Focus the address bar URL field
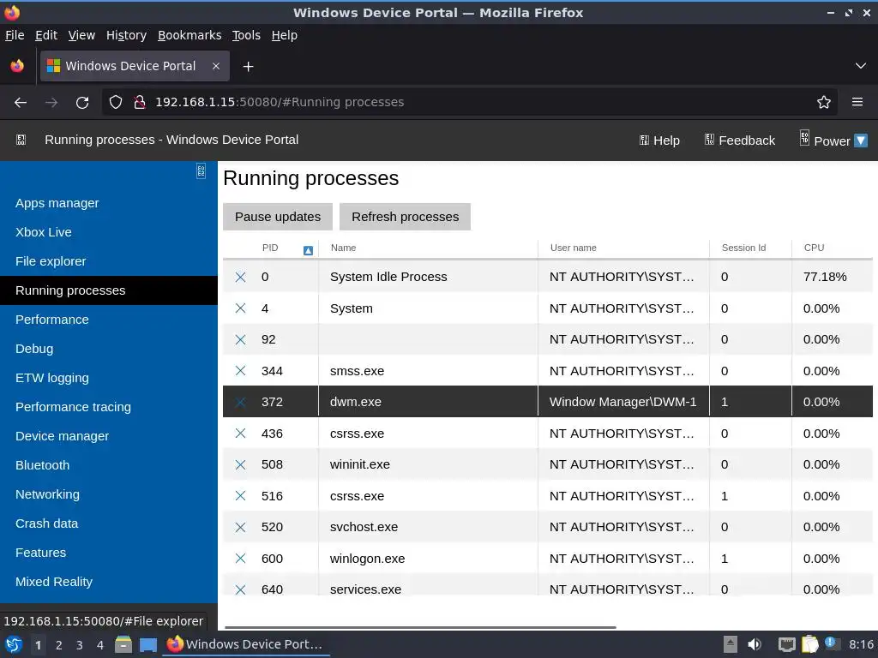Viewport: 878px width, 658px height. (471, 102)
